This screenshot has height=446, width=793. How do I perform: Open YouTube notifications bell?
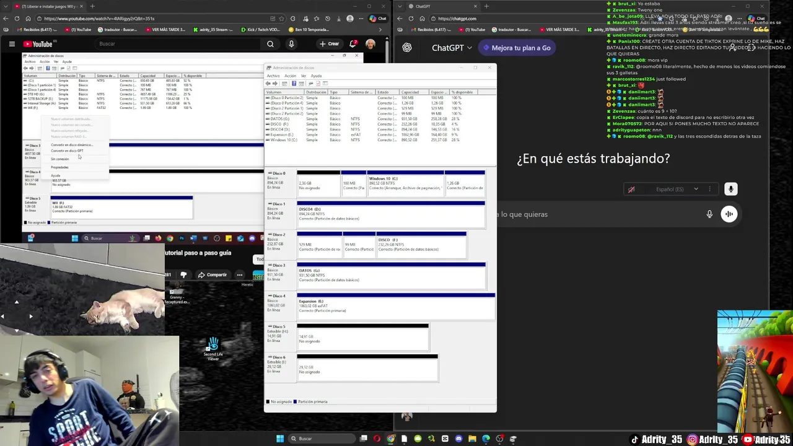point(353,44)
